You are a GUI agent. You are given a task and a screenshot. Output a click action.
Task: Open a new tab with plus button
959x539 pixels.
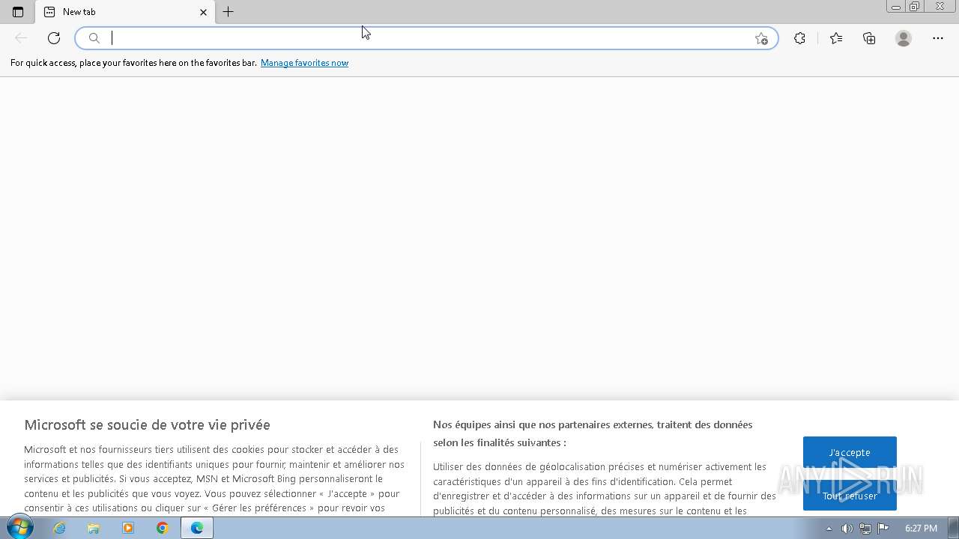(229, 12)
